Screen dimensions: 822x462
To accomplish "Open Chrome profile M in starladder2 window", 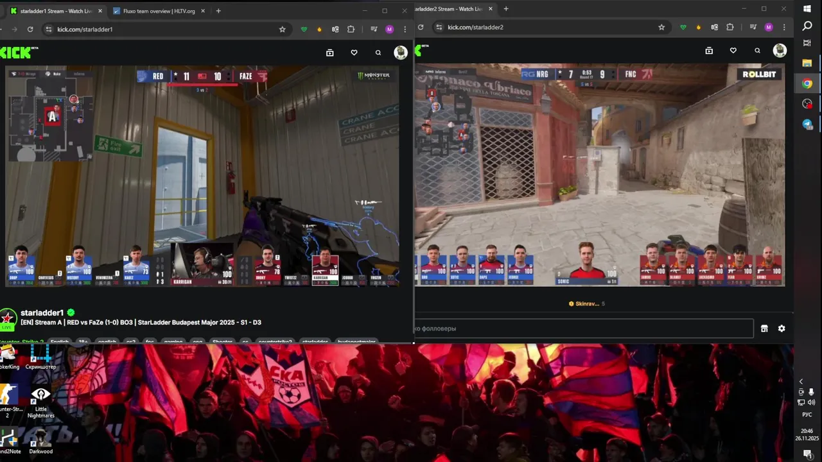I will (x=769, y=27).
